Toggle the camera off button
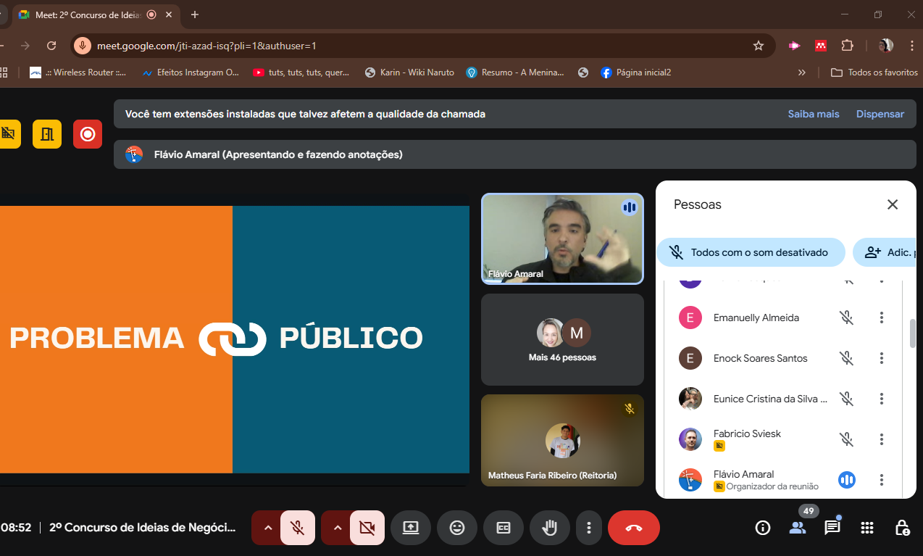Screen dimensions: 923x556 (x=367, y=528)
